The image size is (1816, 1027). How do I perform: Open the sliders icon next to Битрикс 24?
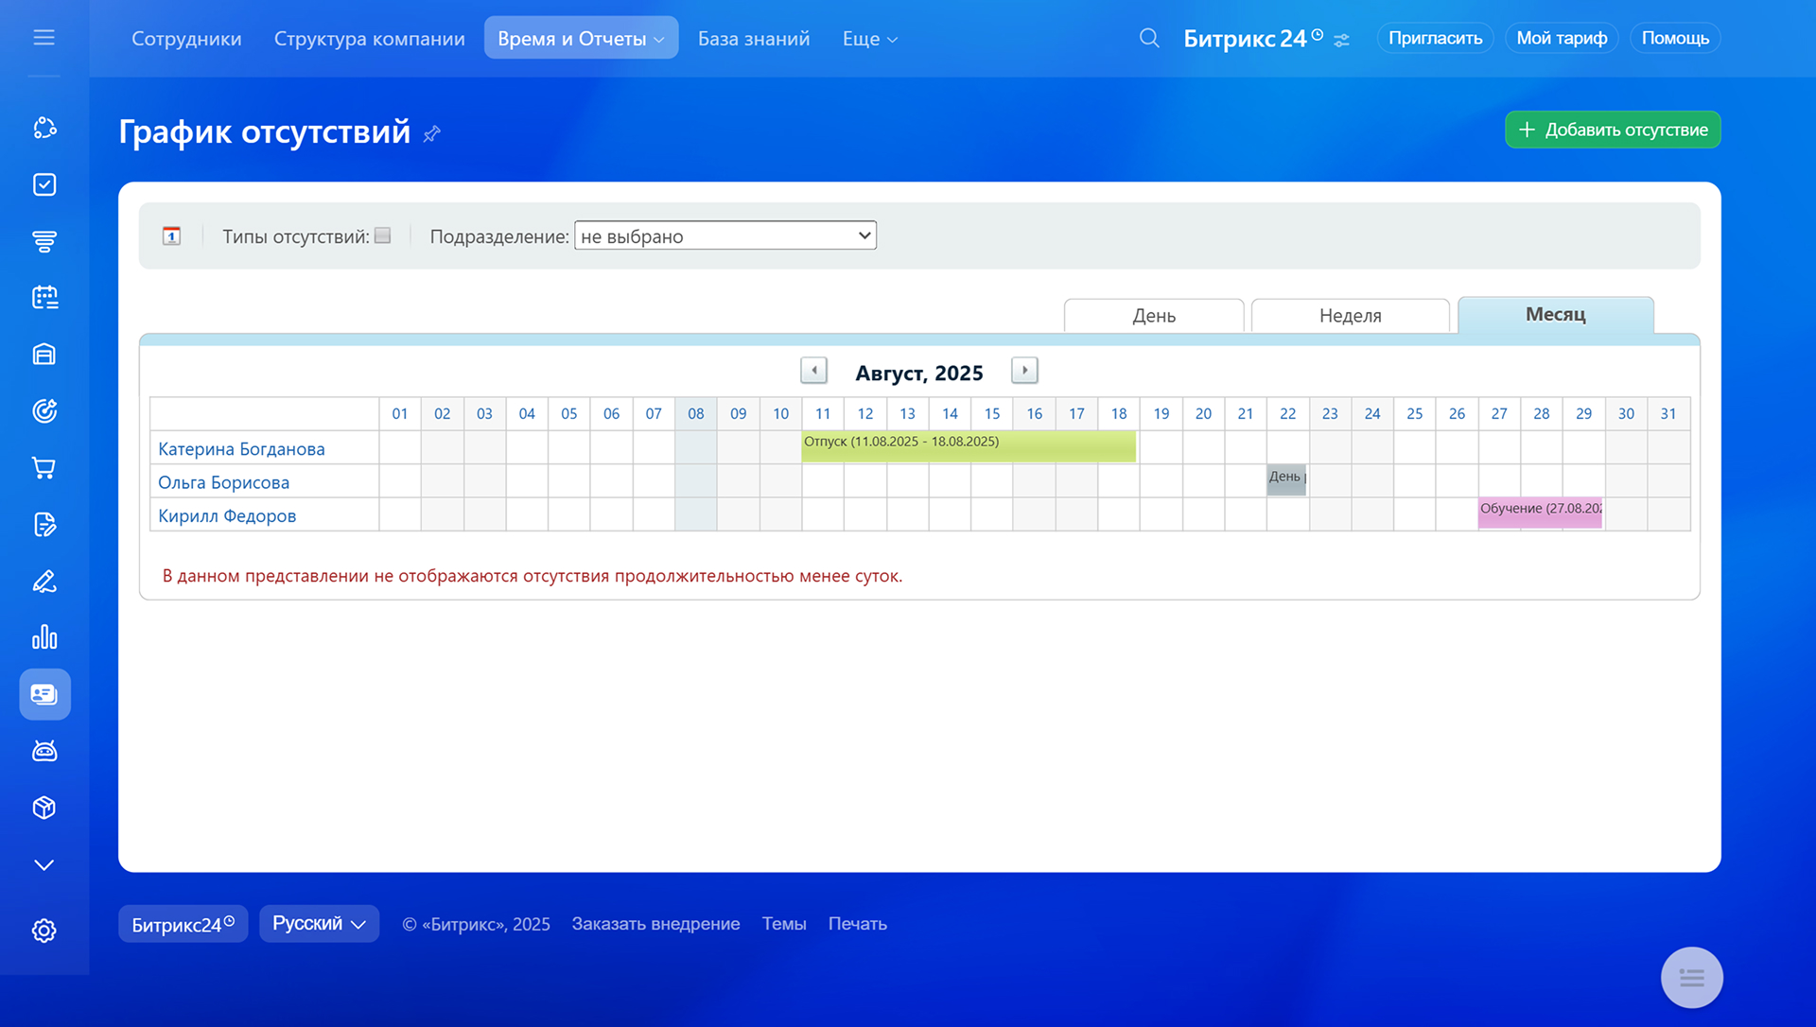(x=1341, y=40)
